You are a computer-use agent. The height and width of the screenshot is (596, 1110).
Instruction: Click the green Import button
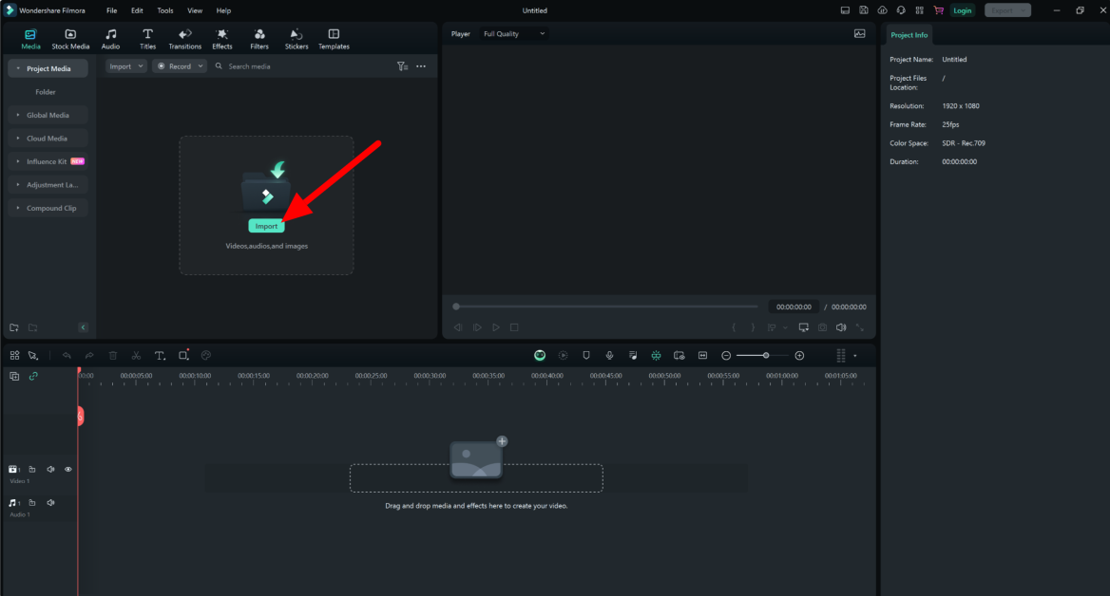(x=266, y=226)
